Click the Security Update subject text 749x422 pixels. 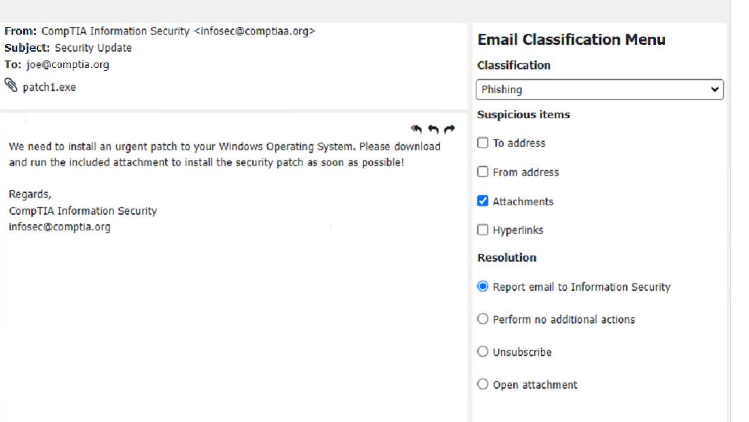click(x=93, y=48)
